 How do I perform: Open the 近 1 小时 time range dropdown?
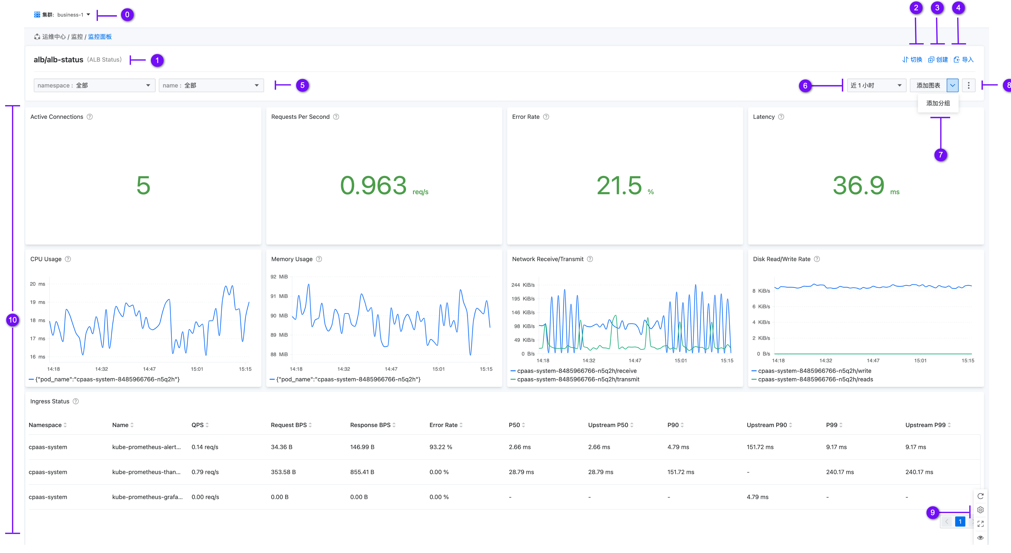click(876, 85)
